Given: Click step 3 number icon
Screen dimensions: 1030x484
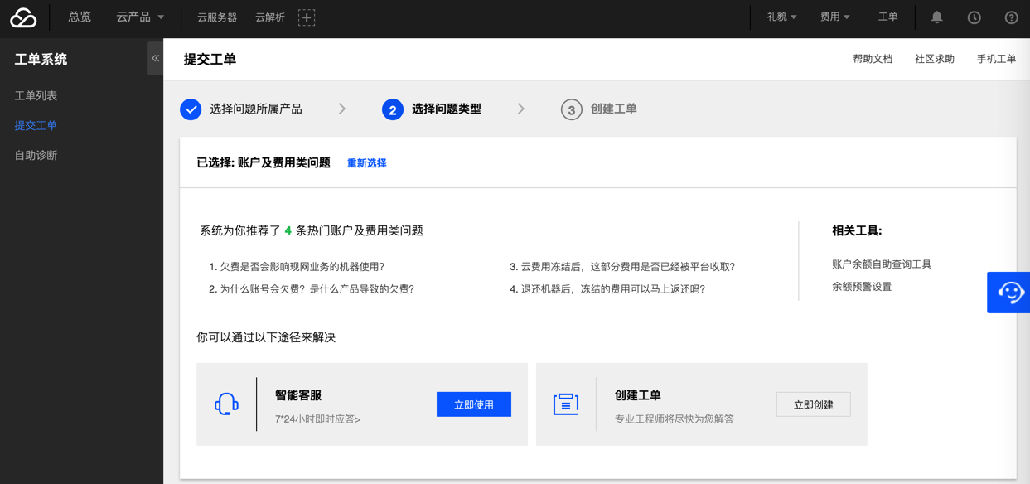Looking at the screenshot, I should point(571,109).
